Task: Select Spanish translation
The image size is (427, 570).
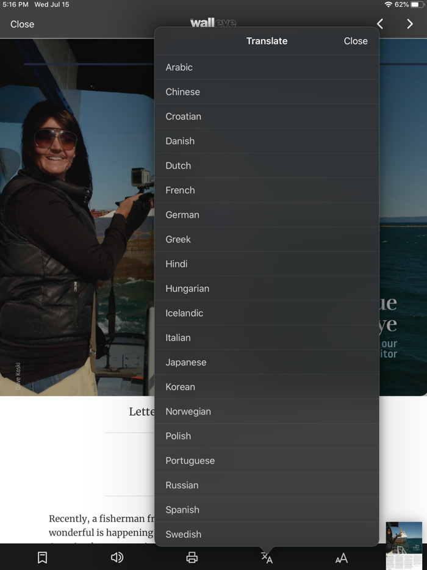Action: coord(267,510)
